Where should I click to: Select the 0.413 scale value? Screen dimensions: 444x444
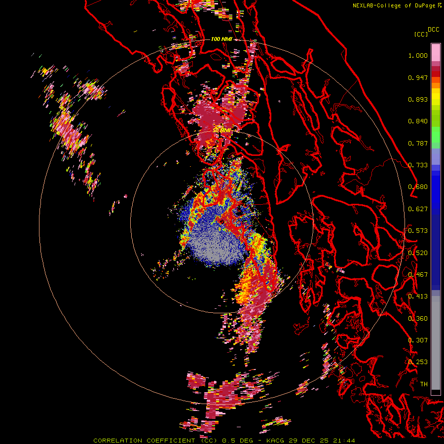(x=418, y=296)
